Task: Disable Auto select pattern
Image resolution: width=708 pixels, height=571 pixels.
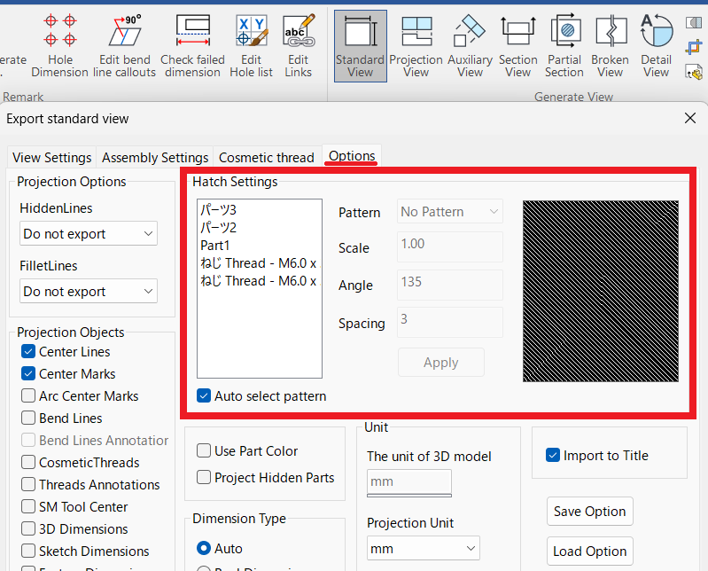Action: 204,395
